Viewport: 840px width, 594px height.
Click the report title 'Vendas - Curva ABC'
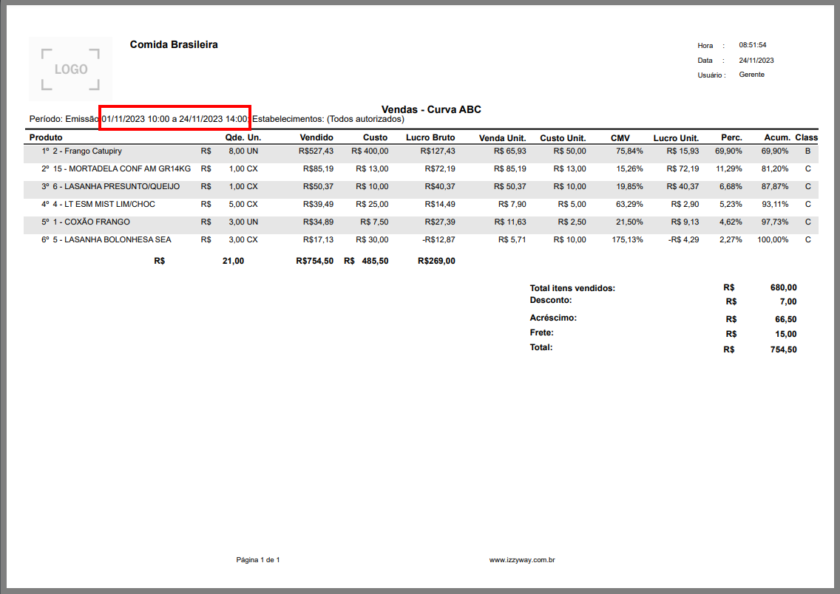pos(431,109)
